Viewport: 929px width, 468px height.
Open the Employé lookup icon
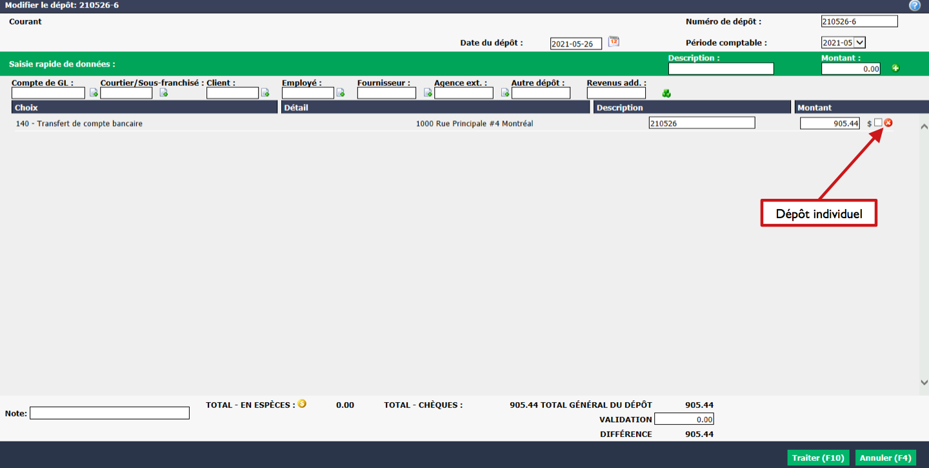341,93
